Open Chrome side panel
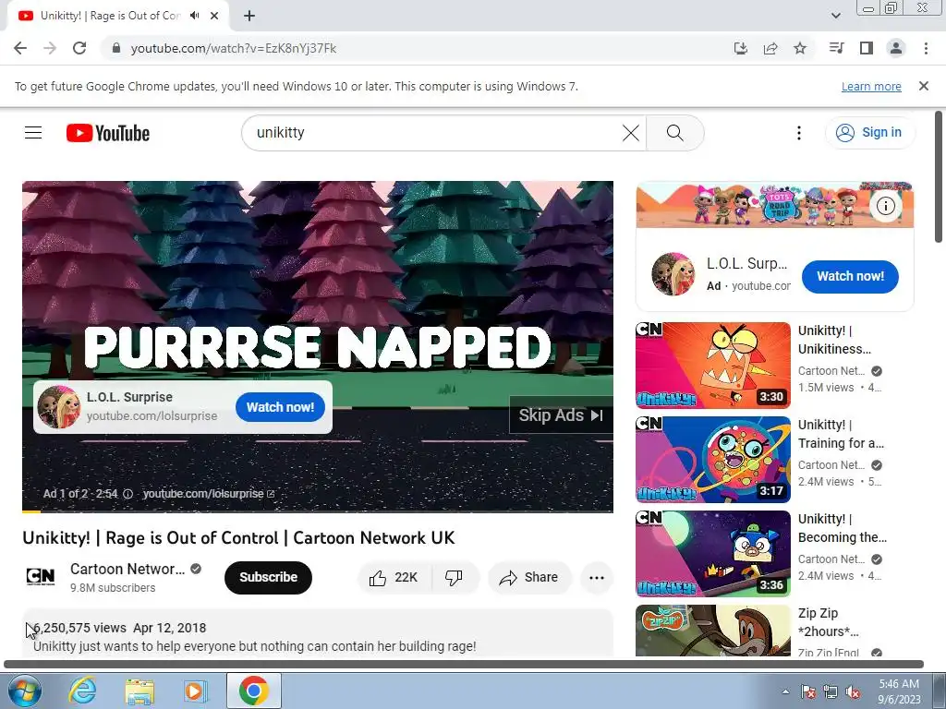 (867, 48)
